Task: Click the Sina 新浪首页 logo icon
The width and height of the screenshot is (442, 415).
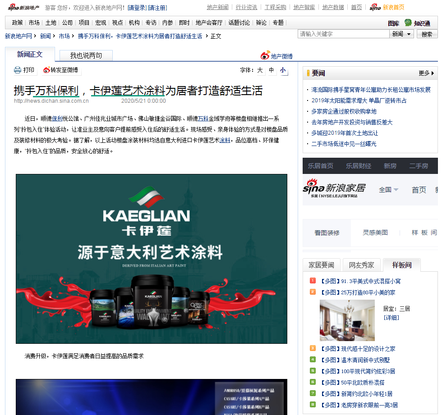Action: tap(375, 7)
